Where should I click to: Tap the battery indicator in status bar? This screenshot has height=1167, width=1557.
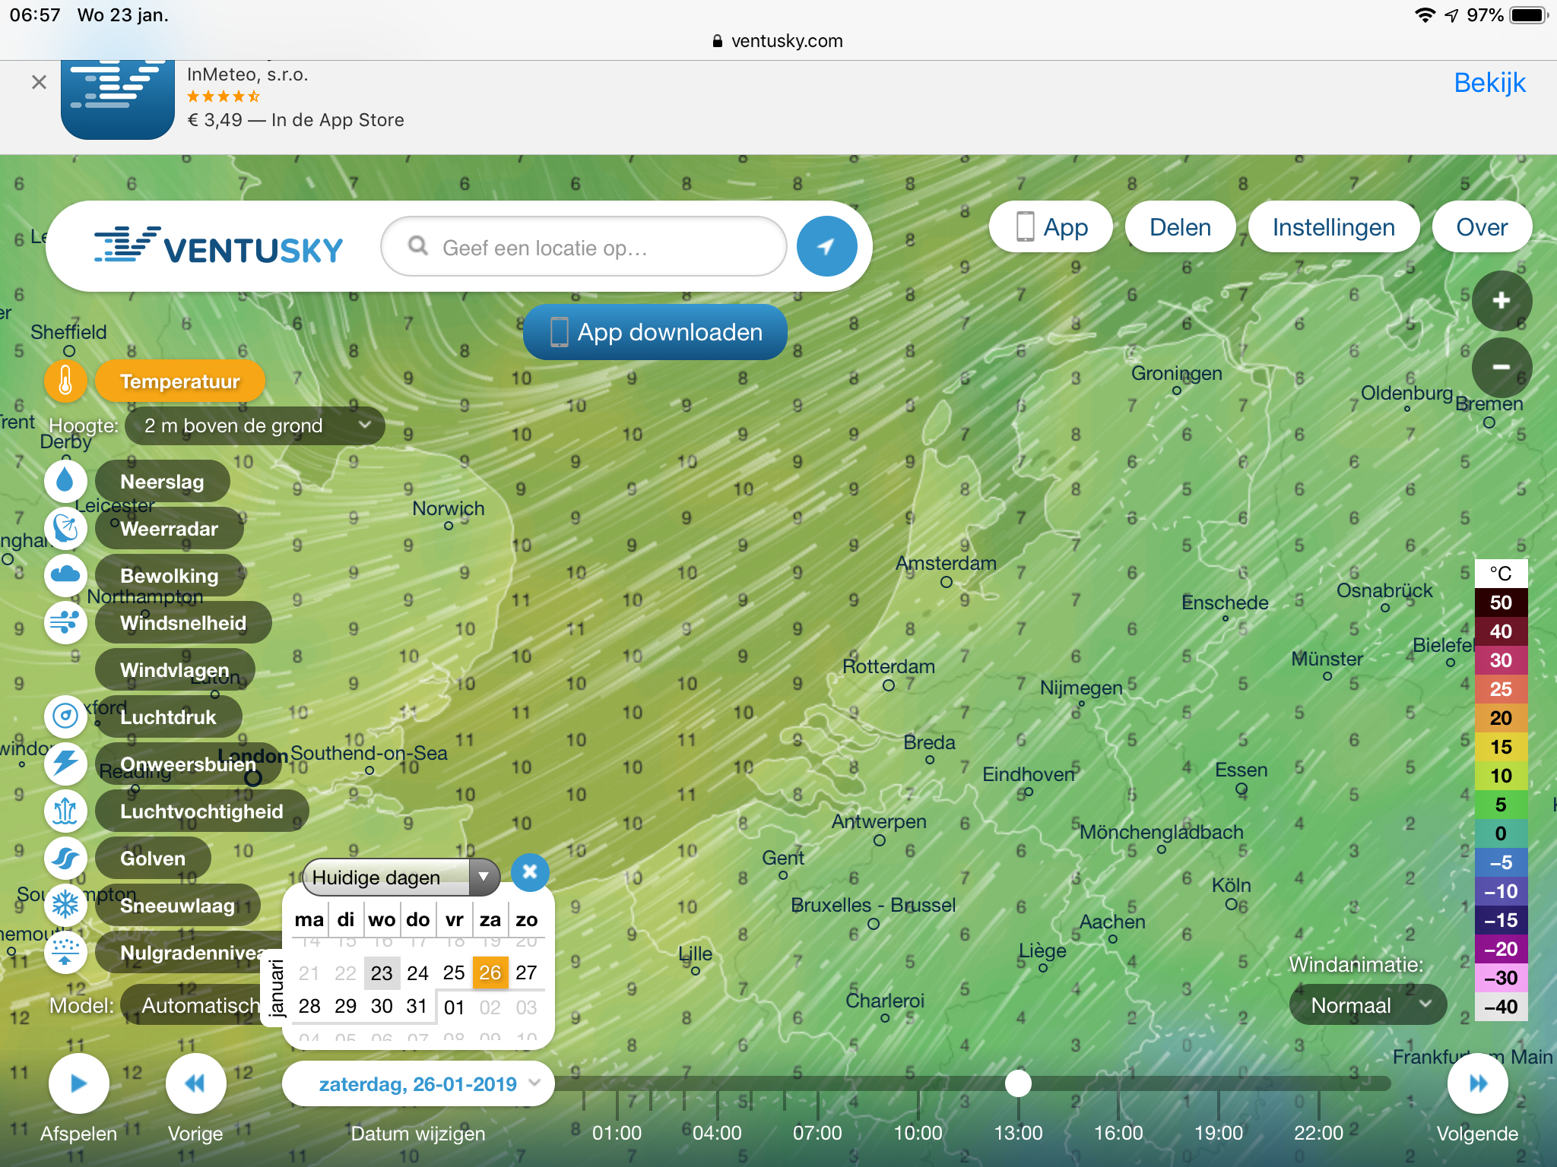(1528, 15)
